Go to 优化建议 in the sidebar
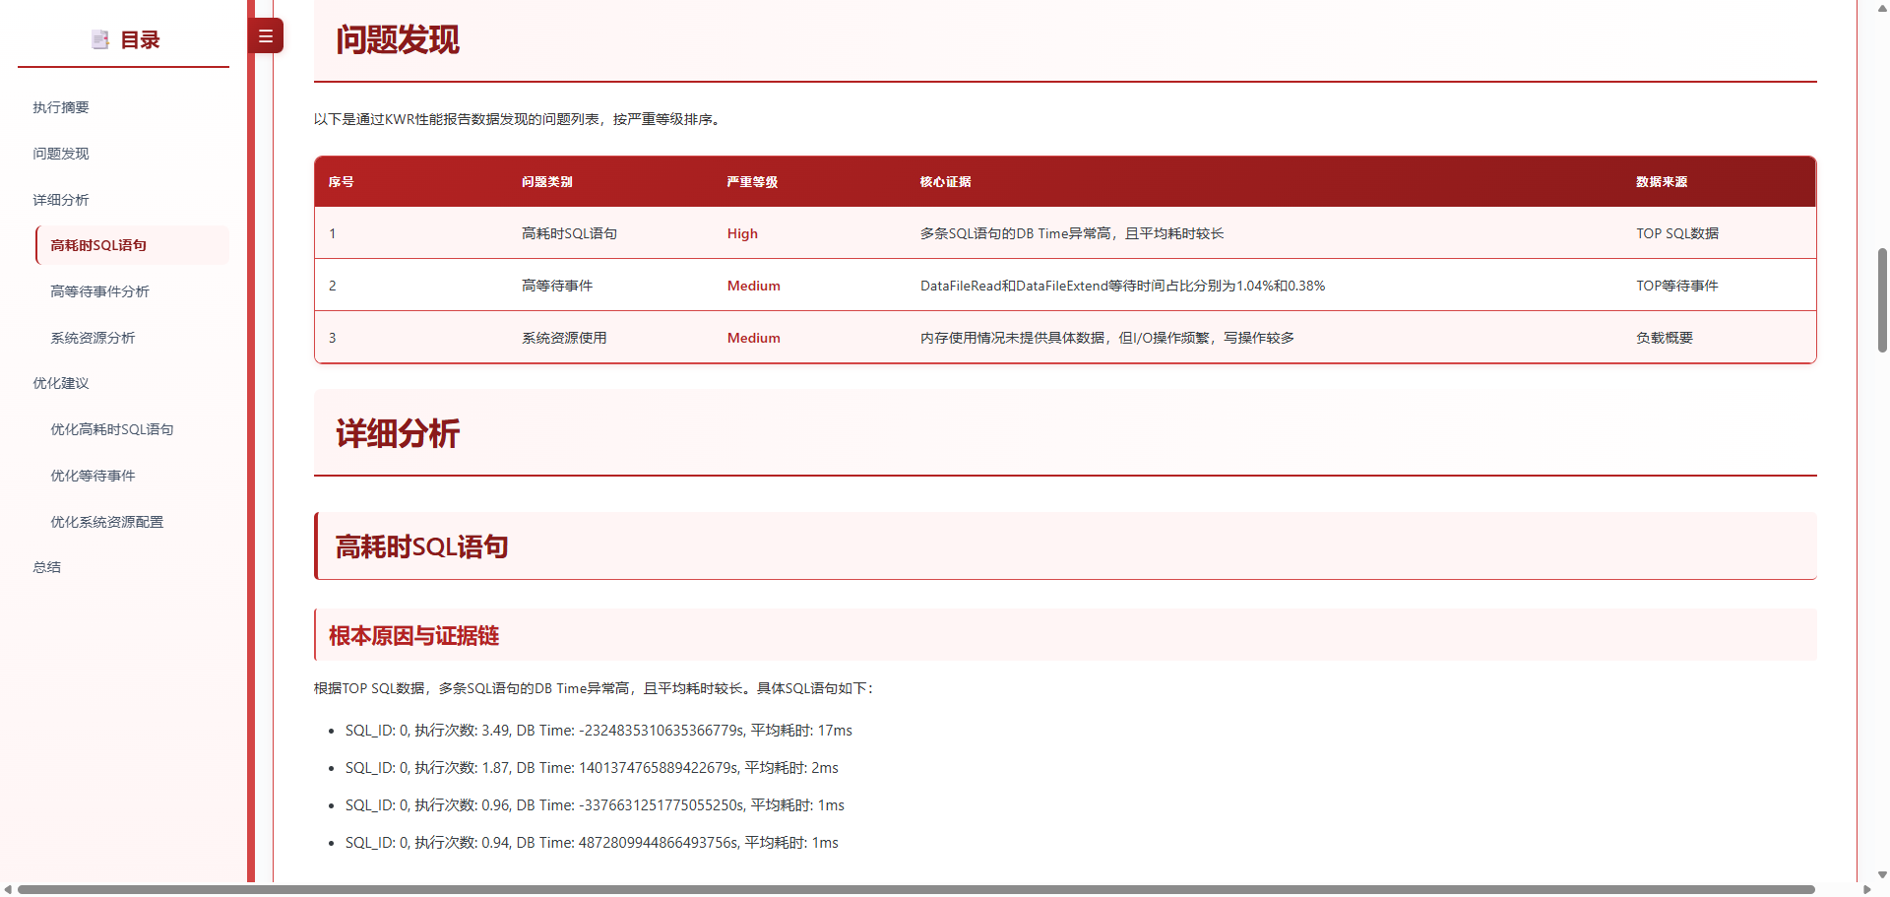The height and width of the screenshot is (897, 1890). (x=61, y=383)
